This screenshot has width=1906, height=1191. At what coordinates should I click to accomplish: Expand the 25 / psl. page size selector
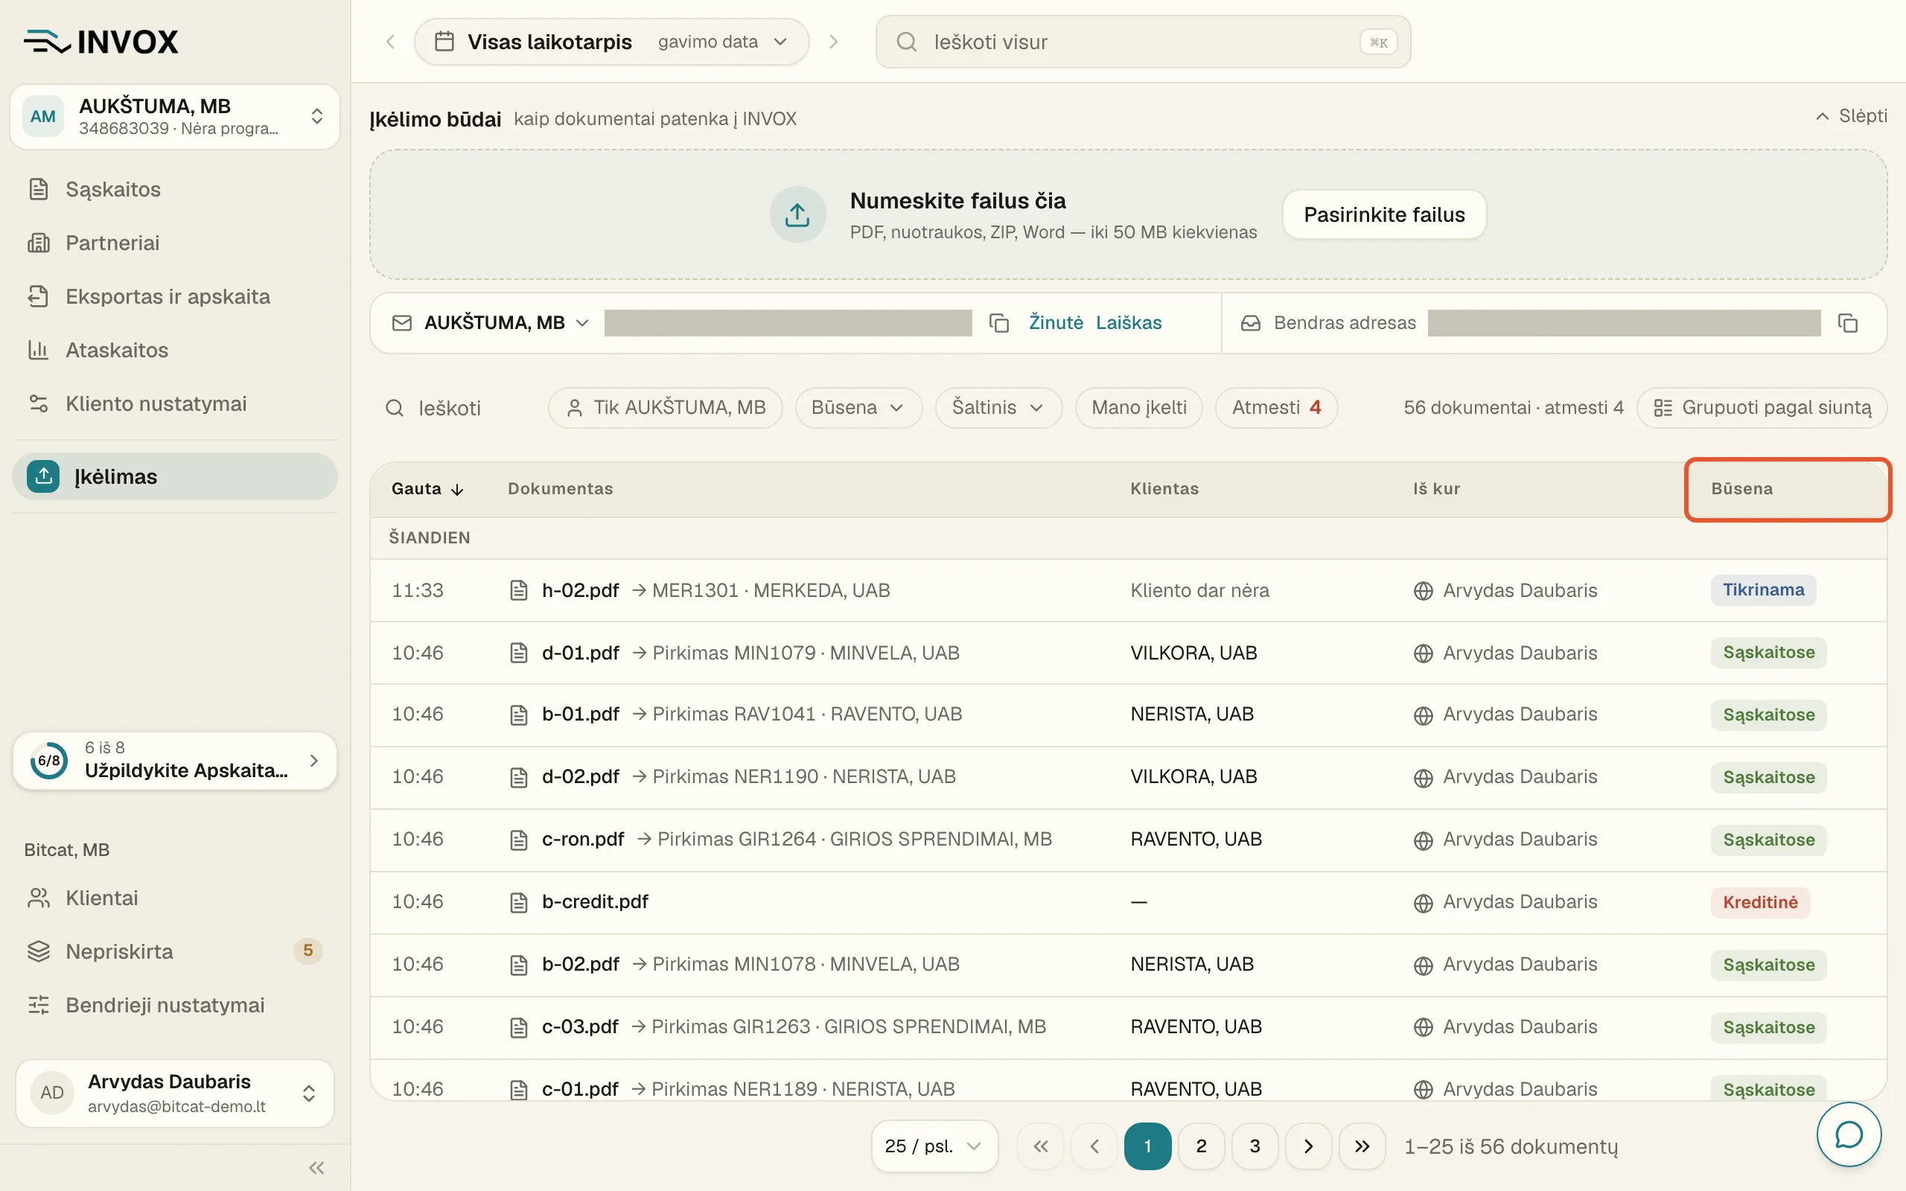934,1146
